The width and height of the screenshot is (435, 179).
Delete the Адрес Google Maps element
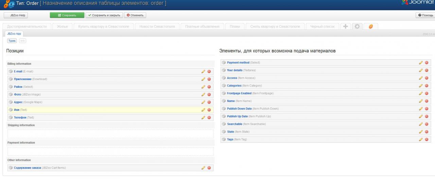[x=209, y=102]
